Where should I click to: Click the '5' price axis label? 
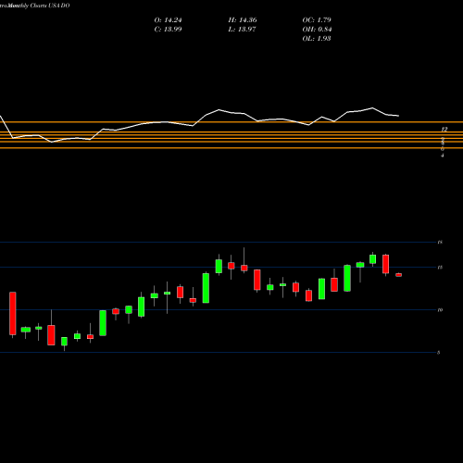point(438,352)
